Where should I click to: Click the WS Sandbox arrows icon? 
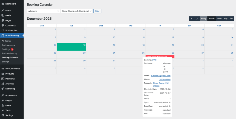pos(3,30)
